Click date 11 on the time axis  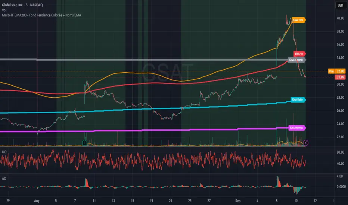coord(94,201)
